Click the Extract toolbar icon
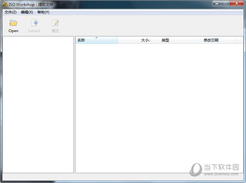Viewport: 246px width, 183px height. [34, 23]
